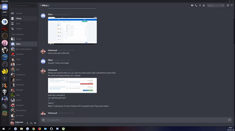
Task: Open the mentions inbox icon
Action: [x=228, y=5]
